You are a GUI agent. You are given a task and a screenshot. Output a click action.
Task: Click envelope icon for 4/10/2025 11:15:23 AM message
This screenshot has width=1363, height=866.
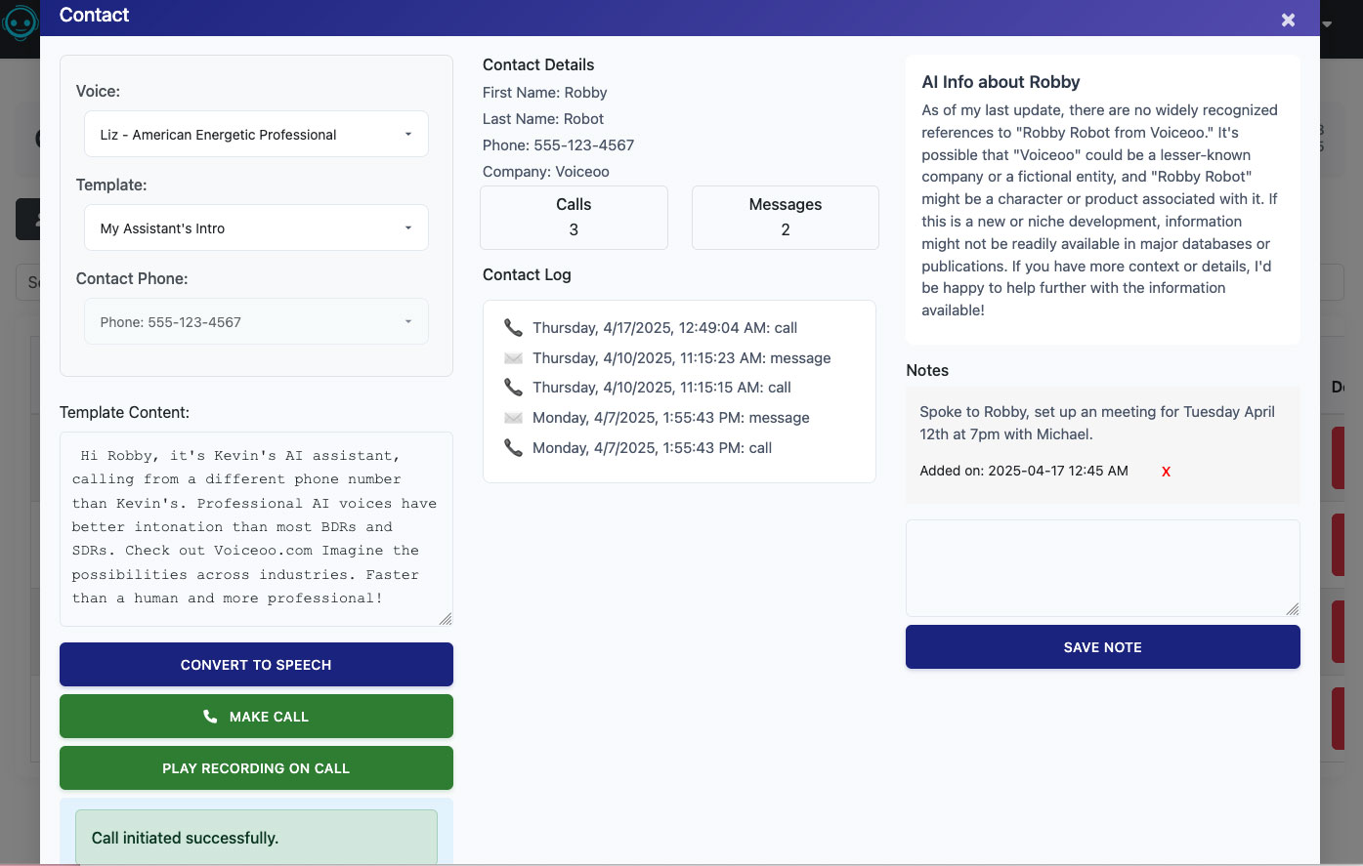click(513, 358)
